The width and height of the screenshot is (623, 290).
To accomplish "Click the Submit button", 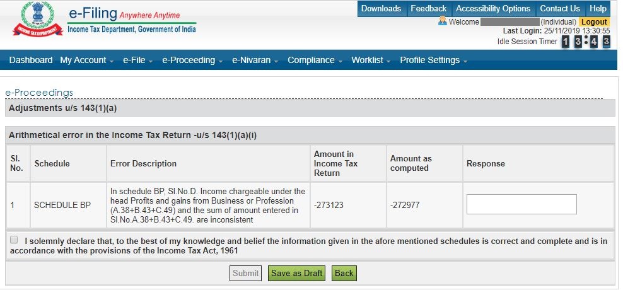I will click(245, 274).
